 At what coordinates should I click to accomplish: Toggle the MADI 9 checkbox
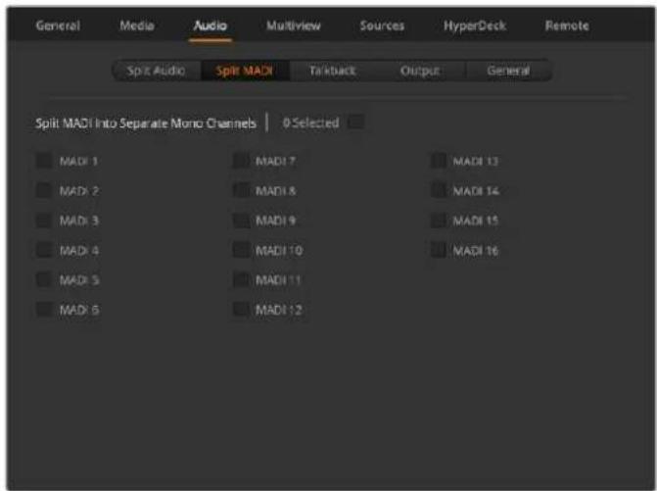(241, 221)
